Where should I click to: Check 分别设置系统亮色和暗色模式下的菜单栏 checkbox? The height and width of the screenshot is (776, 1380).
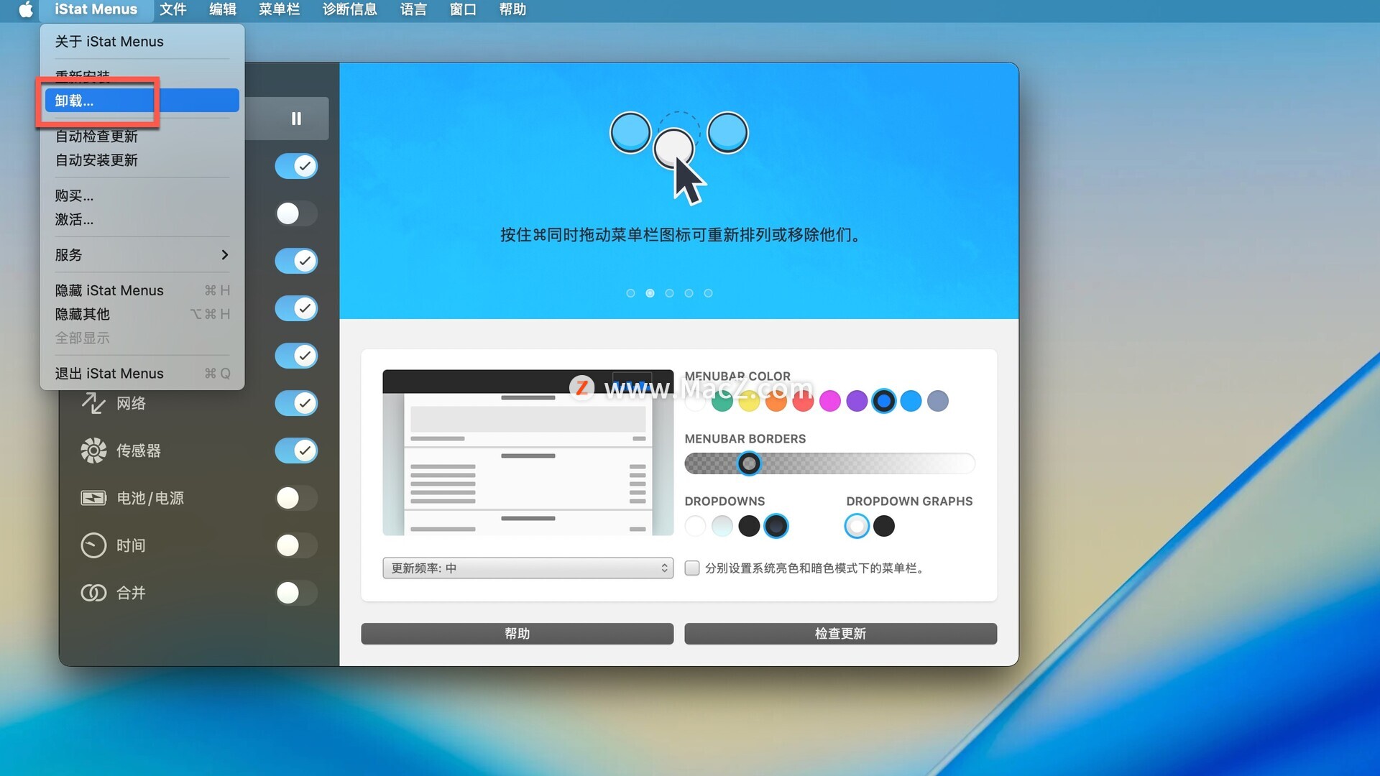pos(692,568)
